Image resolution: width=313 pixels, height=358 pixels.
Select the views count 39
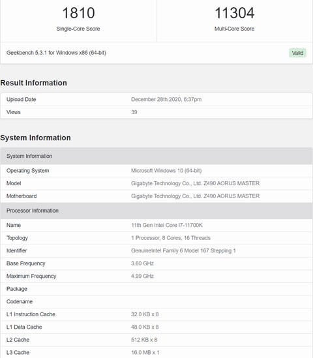point(134,112)
